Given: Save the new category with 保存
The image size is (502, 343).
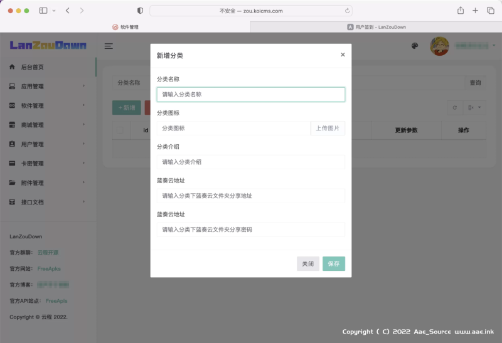Looking at the screenshot, I should click(334, 263).
